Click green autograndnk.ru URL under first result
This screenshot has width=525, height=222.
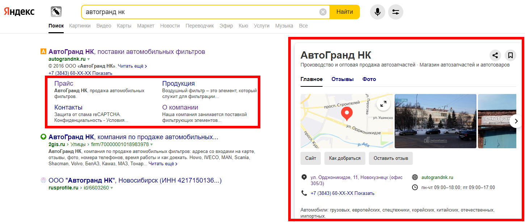67,59
